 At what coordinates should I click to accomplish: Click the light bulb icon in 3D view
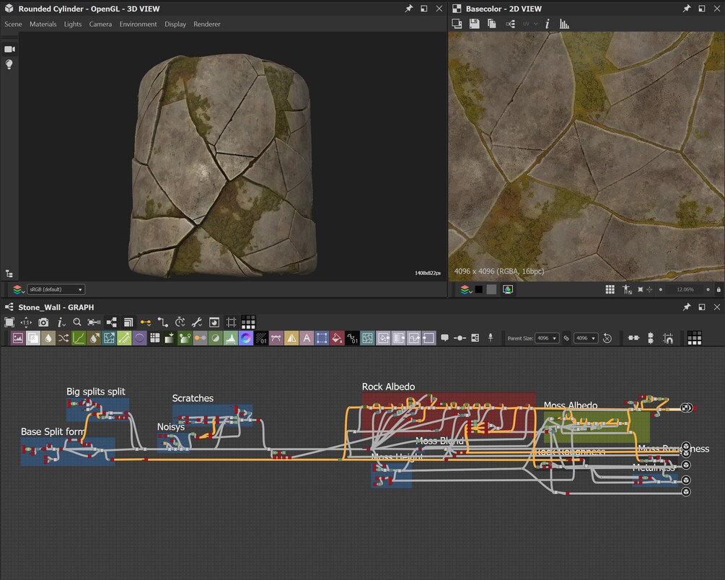tap(9, 64)
